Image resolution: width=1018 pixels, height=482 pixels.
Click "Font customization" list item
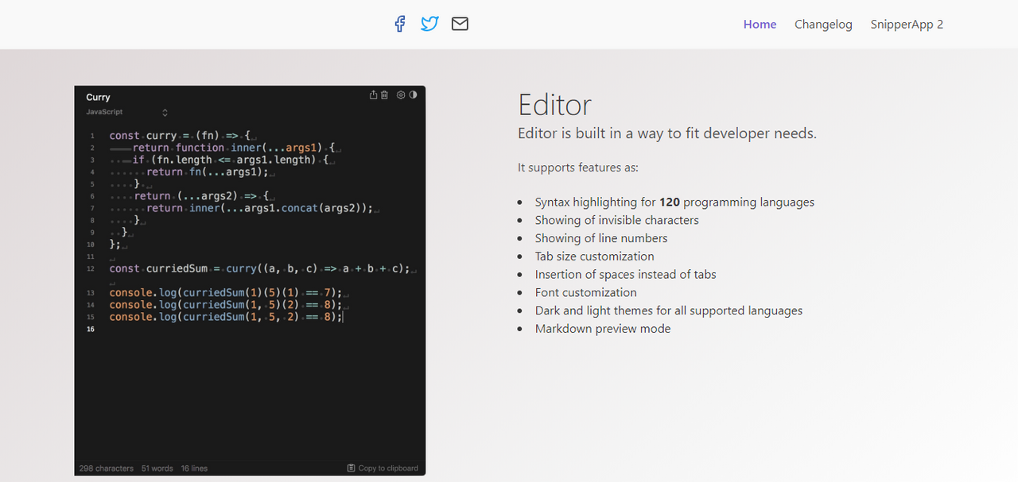click(585, 292)
